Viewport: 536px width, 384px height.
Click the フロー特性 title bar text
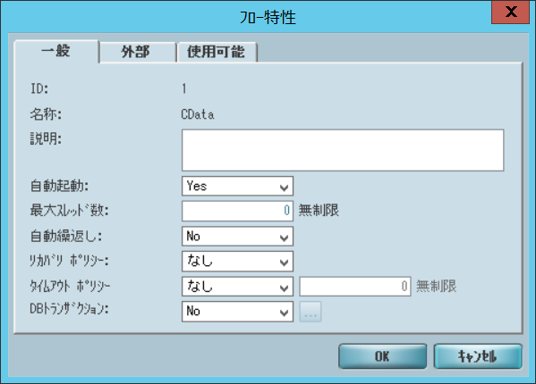coord(268,17)
